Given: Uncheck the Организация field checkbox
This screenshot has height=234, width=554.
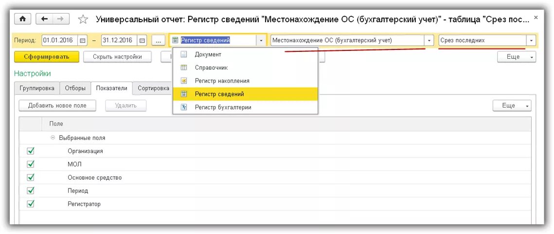Looking at the screenshot, I should 31,151.
